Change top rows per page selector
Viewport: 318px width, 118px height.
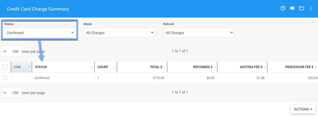[x=12, y=52]
